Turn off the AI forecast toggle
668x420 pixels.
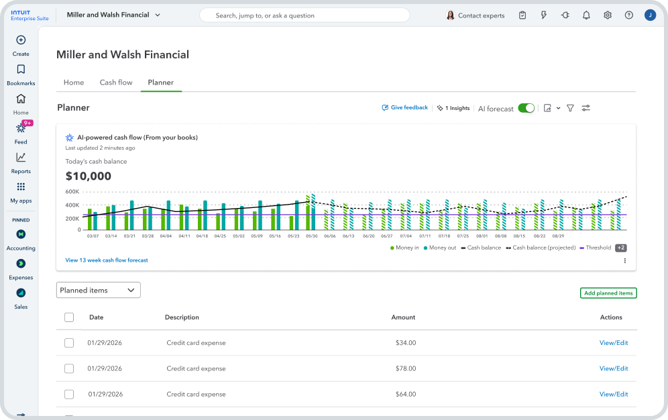point(526,108)
